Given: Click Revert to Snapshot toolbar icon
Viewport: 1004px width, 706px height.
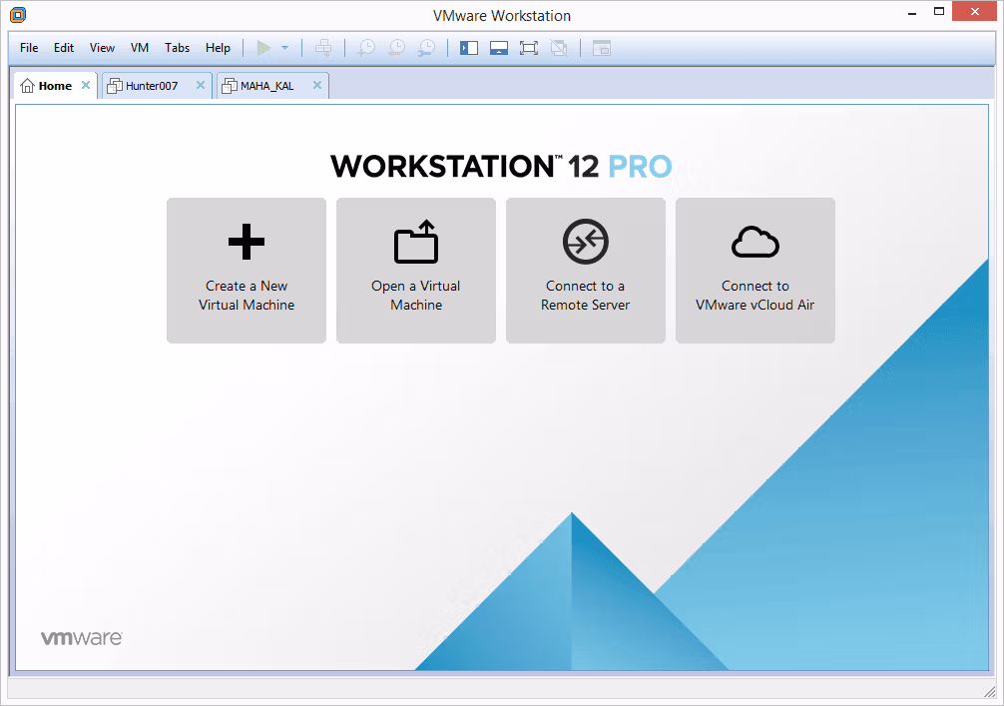Looking at the screenshot, I should pyautogui.click(x=397, y=48).
